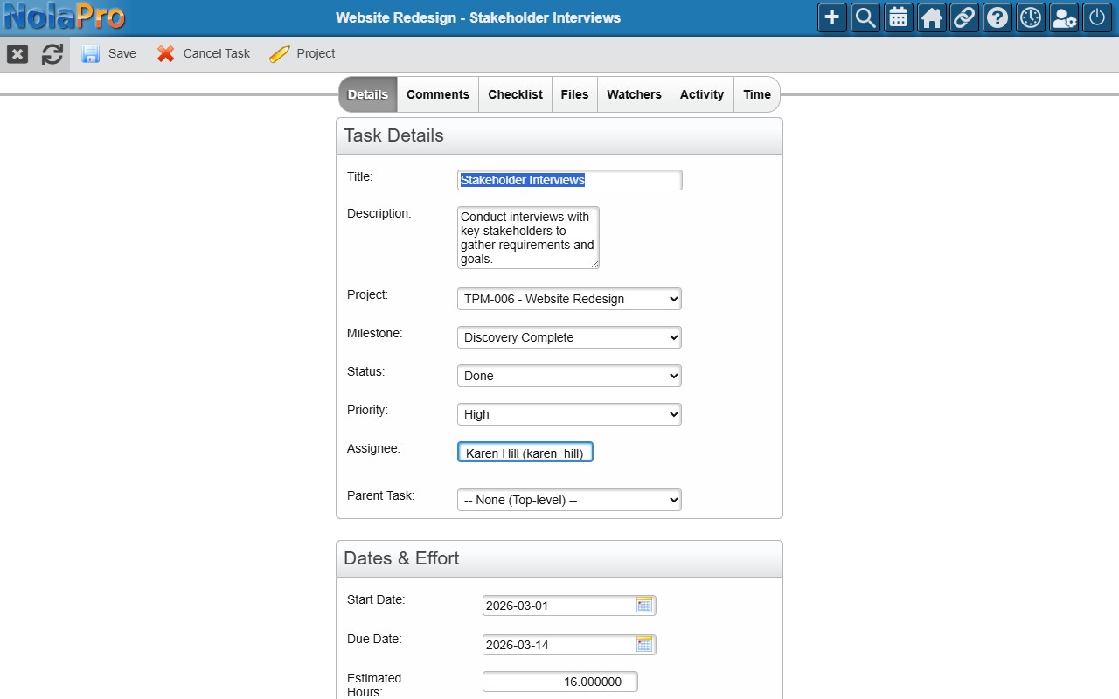Click the NolaPro logo
1119x699 pixels.
64,17
